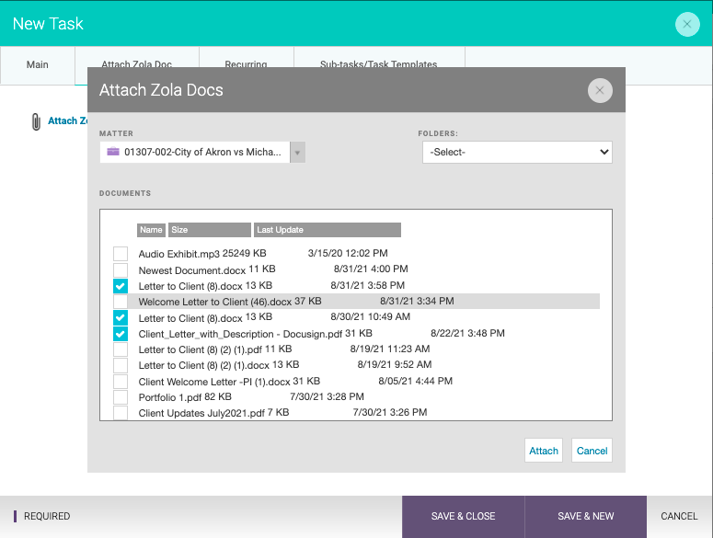Check Client Updates July2021.pdf checkbox

(x=121, y=413)
